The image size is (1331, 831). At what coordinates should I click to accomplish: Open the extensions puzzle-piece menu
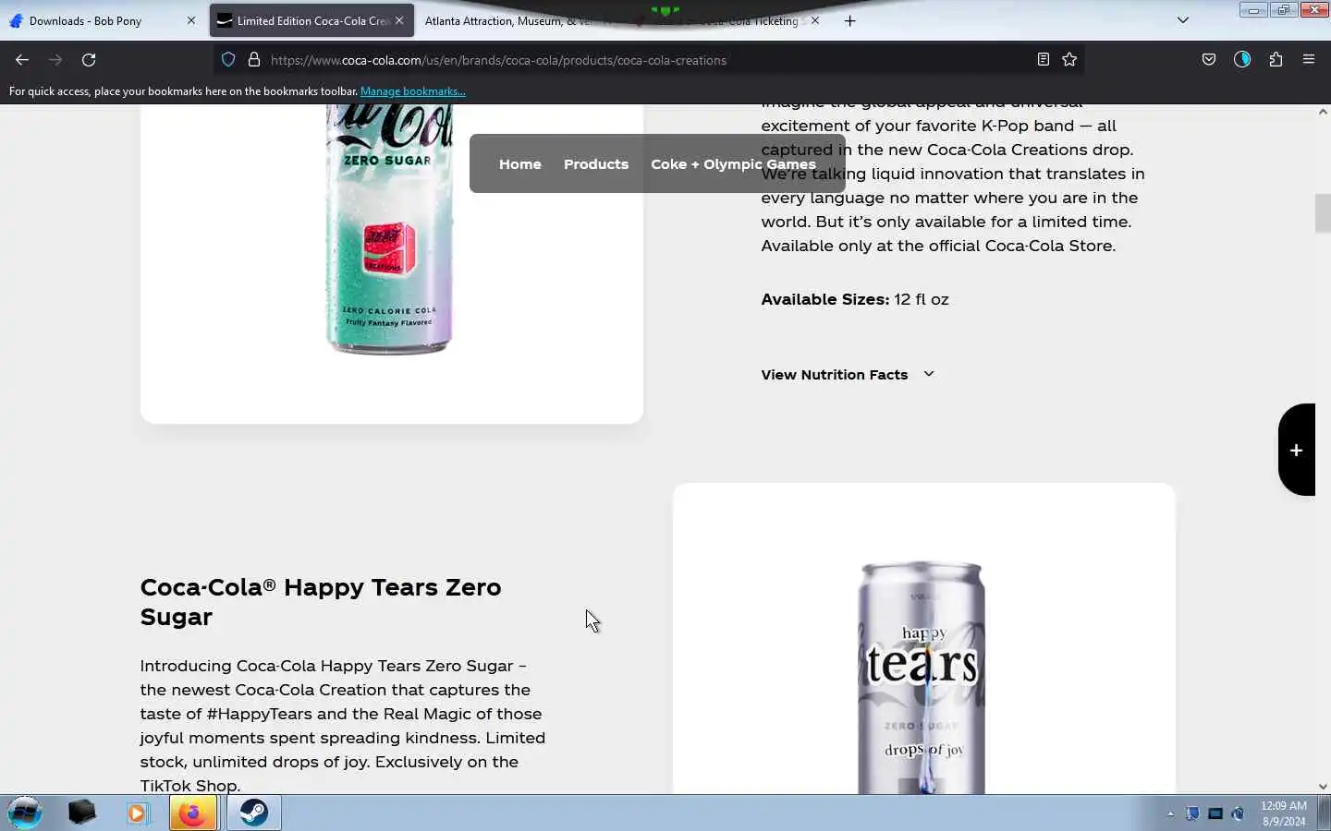pos(1276,60)
